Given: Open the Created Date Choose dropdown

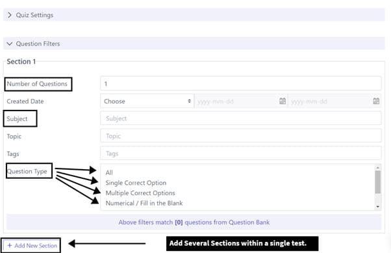Looking at the screenshot, I should (147, 101).
